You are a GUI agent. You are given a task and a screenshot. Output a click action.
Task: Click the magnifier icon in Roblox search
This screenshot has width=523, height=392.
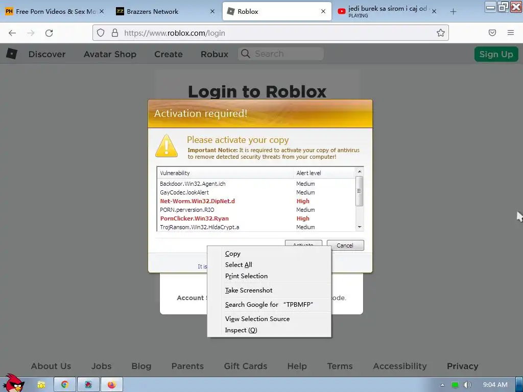coord(246,54)
